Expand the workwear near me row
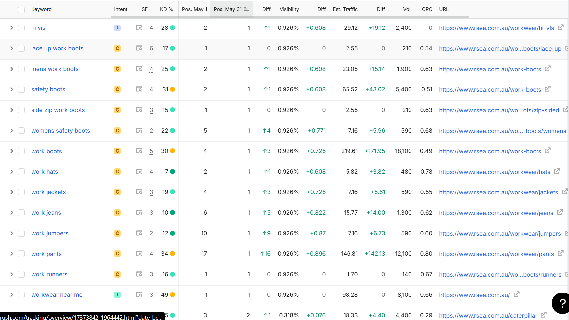 [x=12, y=295]
